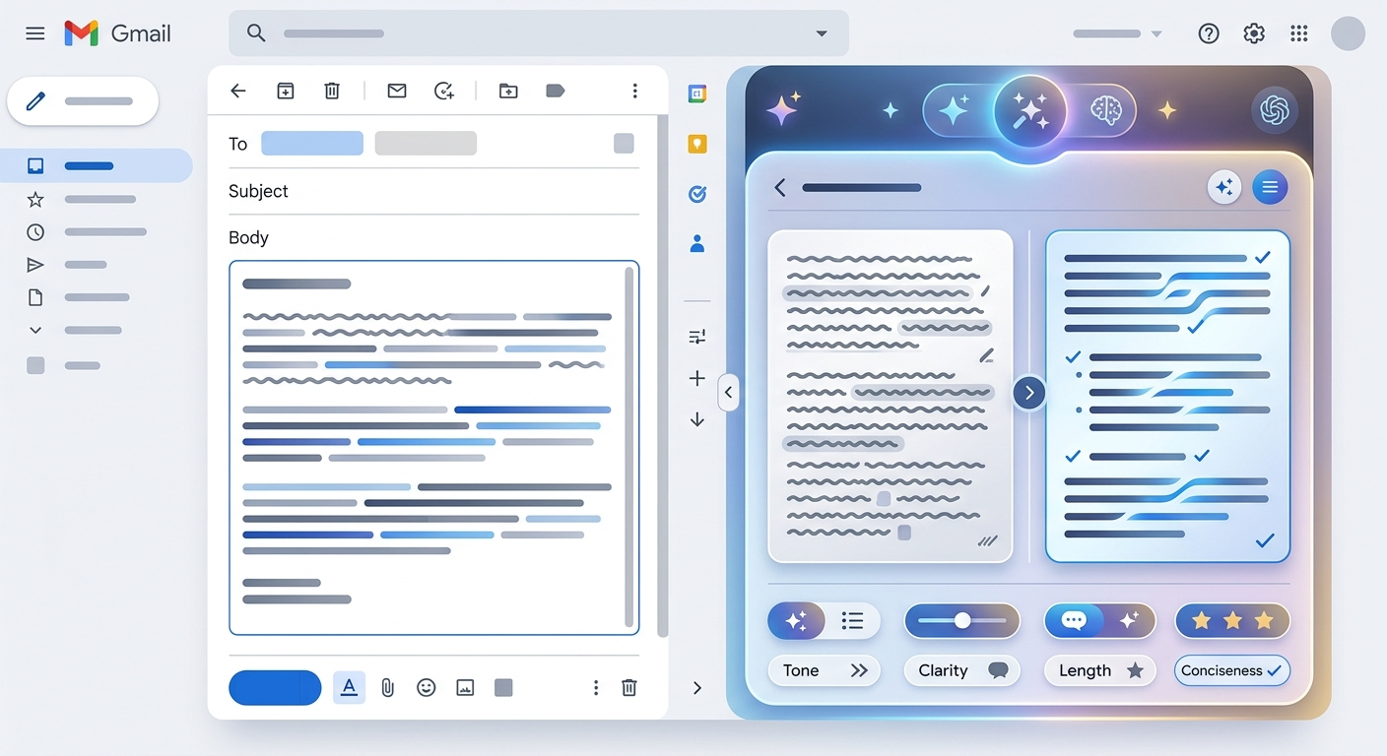This screenshot has height=756, width=1387.
Task: Click the gray recipient chip
Action: pos(426,144)
